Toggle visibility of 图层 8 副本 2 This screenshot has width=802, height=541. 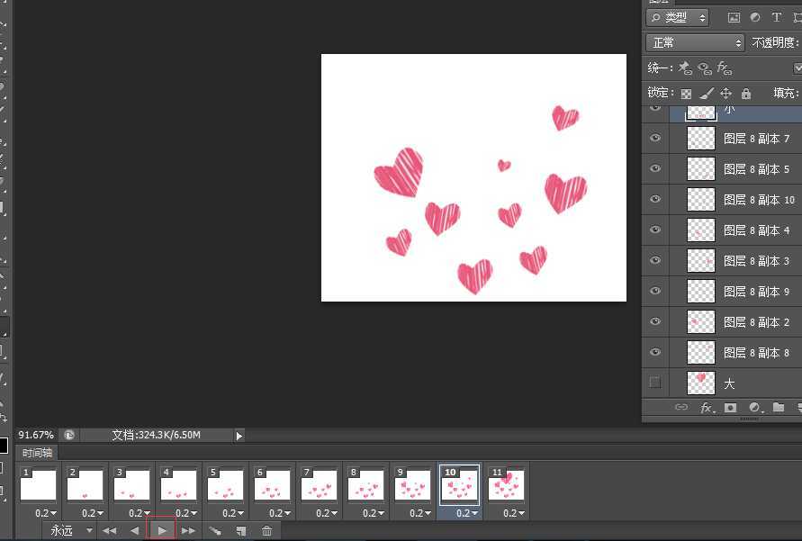click(x=655, y=321)
